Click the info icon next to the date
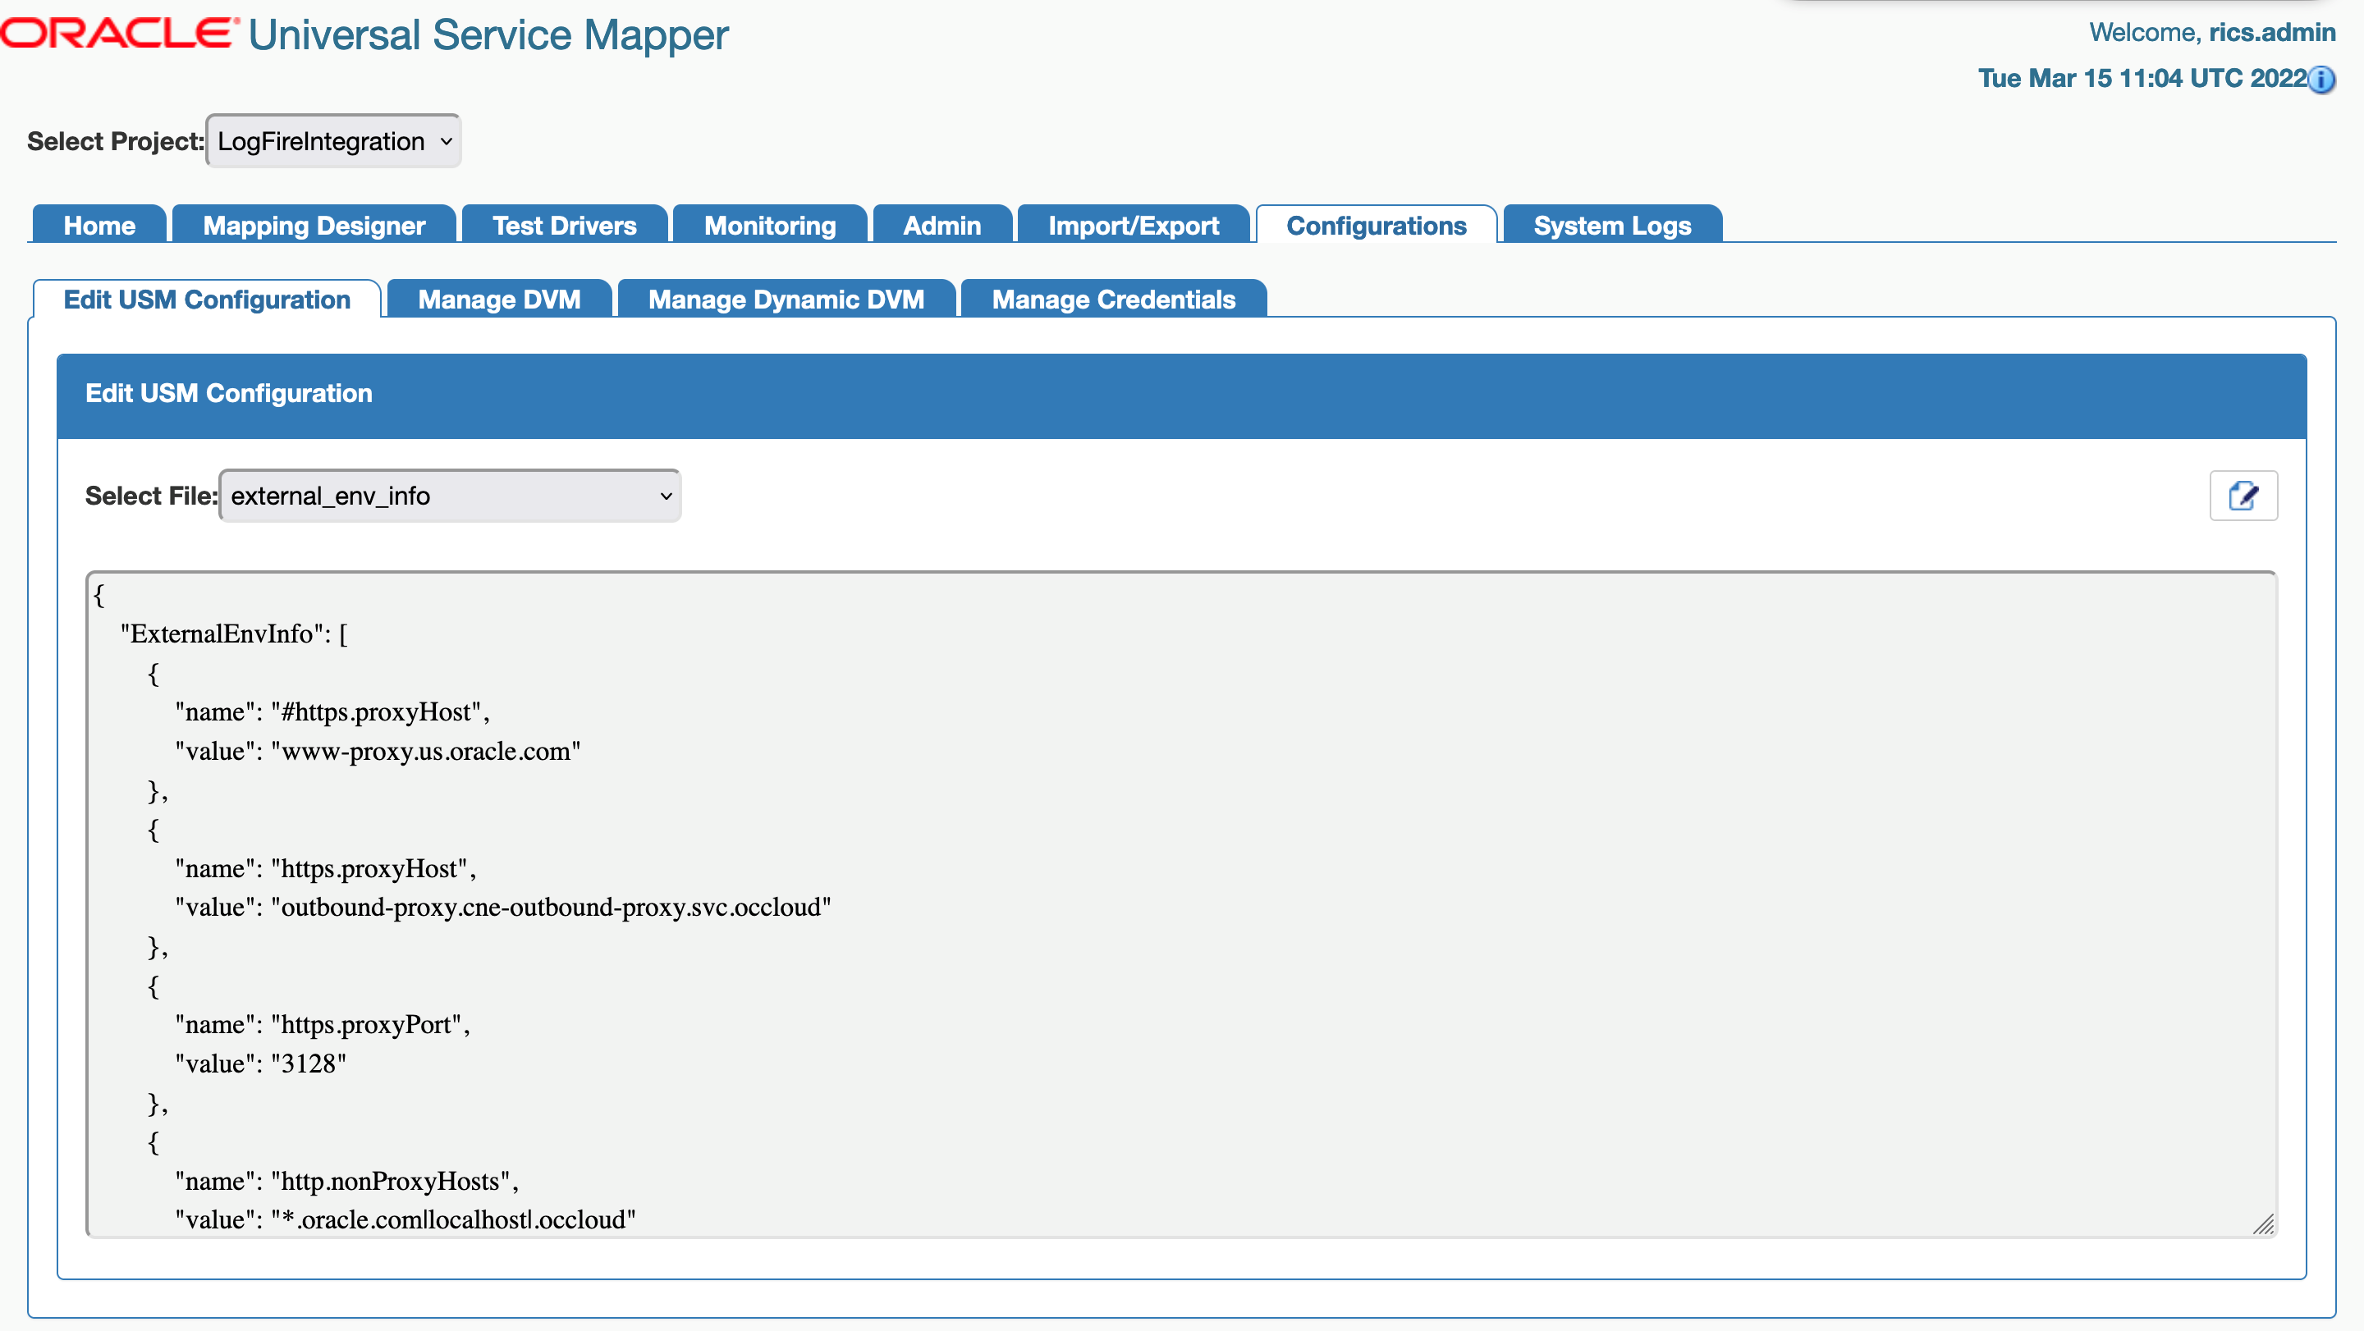This screenshot has width=2364, height=1331. pyautogui.click(x=2324, y=80)
